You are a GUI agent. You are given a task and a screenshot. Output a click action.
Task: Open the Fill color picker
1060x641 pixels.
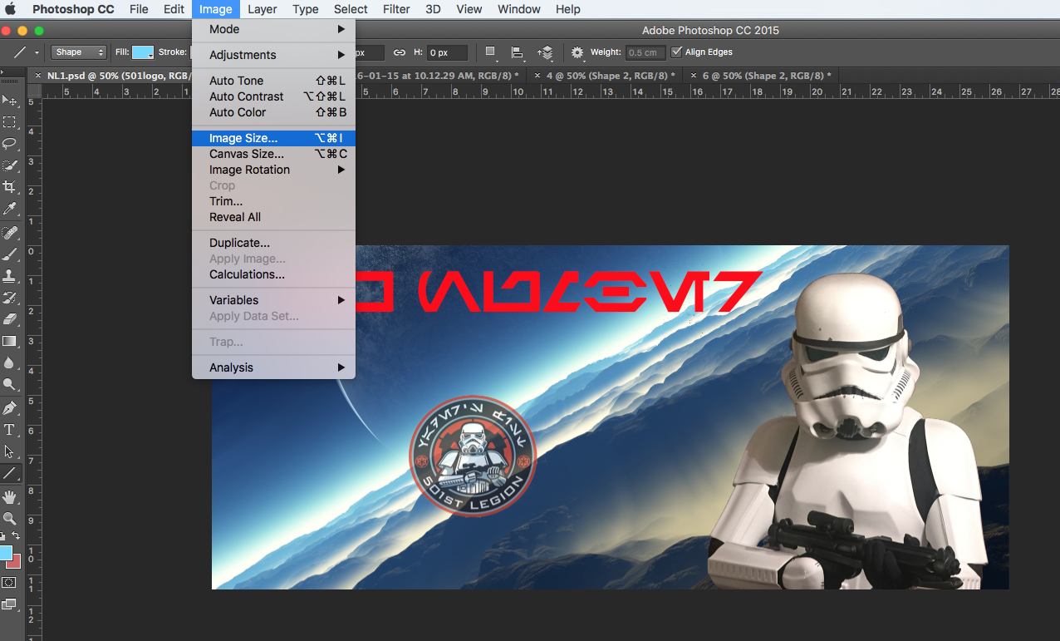[143, 52]
